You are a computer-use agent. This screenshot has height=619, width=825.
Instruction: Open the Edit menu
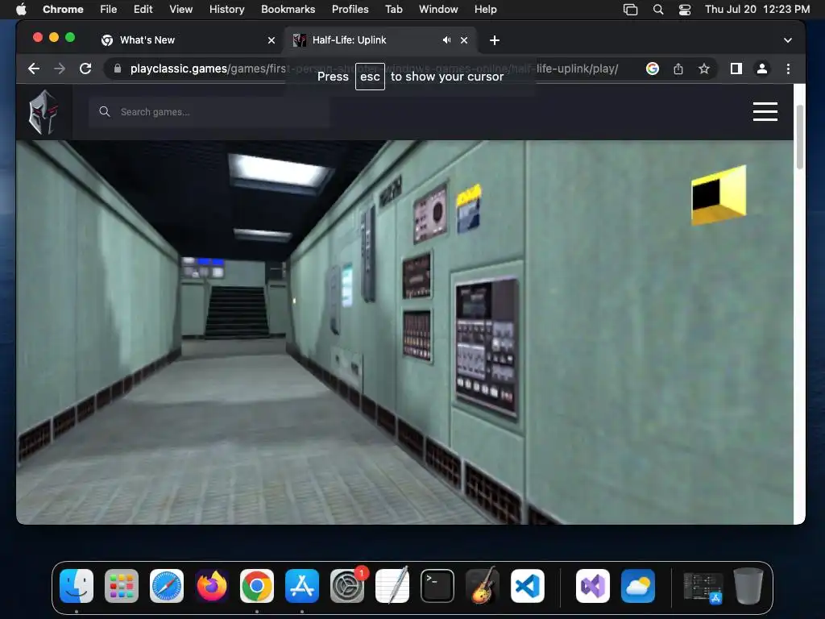(143, 9)
